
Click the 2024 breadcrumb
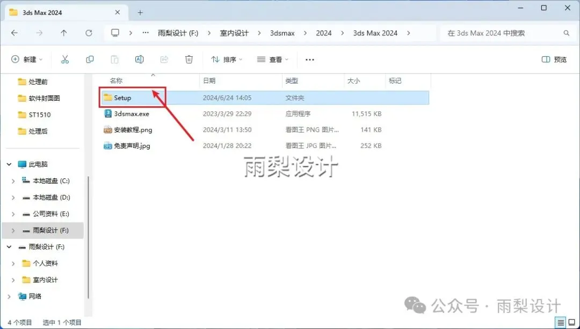click(x=324, y=33)
